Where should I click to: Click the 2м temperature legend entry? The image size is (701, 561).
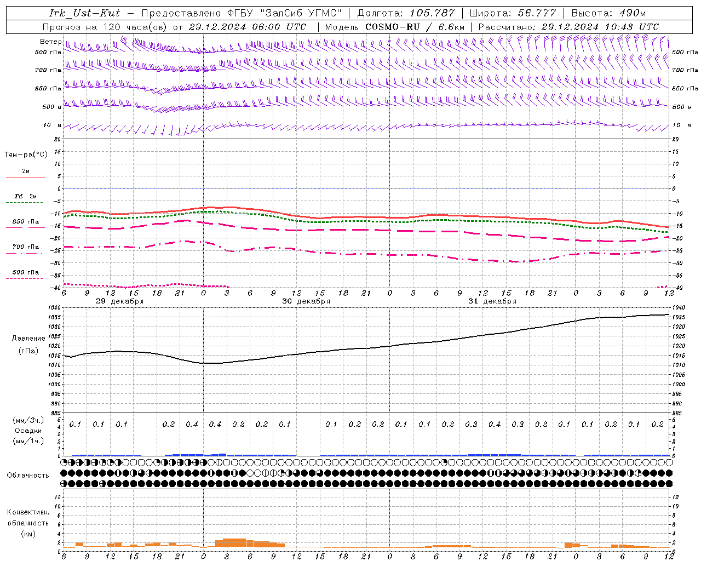[x=26, y=171]
